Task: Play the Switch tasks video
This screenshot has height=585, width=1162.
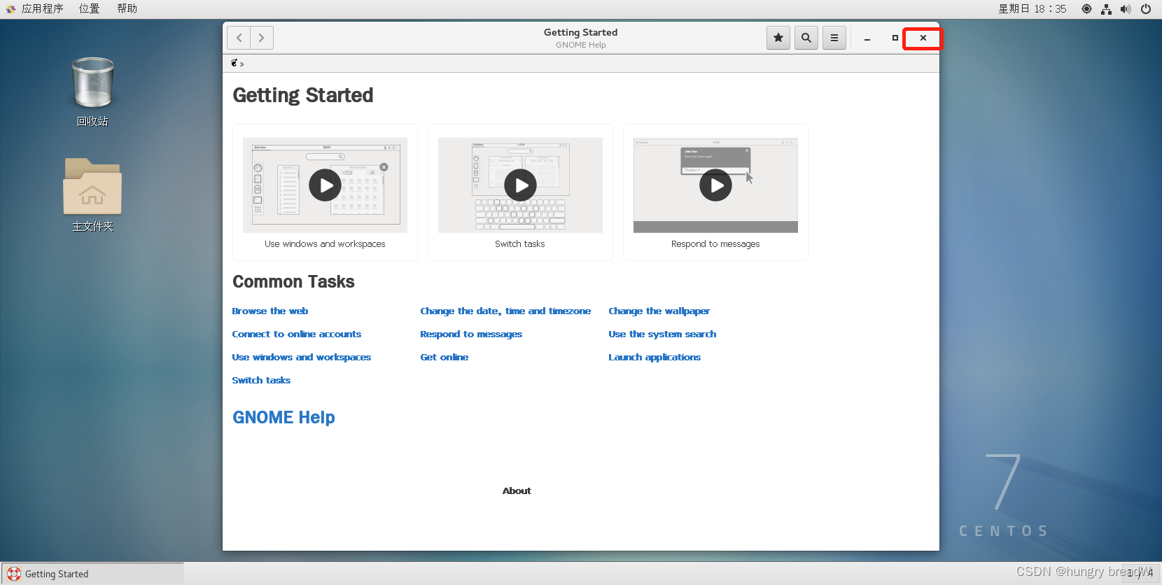Action: [x=520, y=185]
